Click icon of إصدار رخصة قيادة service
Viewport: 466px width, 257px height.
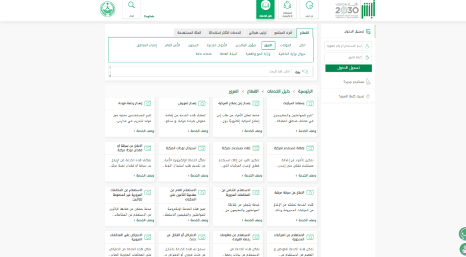(148, 104)
